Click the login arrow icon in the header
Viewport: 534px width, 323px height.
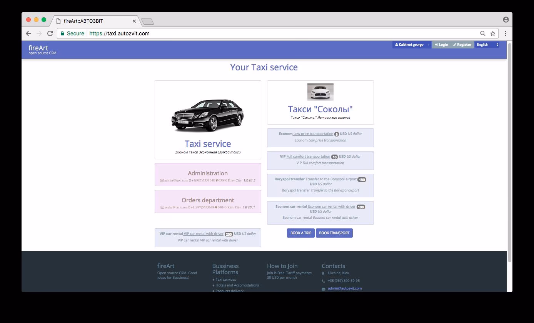436,45
